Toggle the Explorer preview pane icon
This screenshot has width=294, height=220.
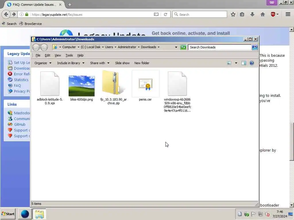(x=243, y=63)
